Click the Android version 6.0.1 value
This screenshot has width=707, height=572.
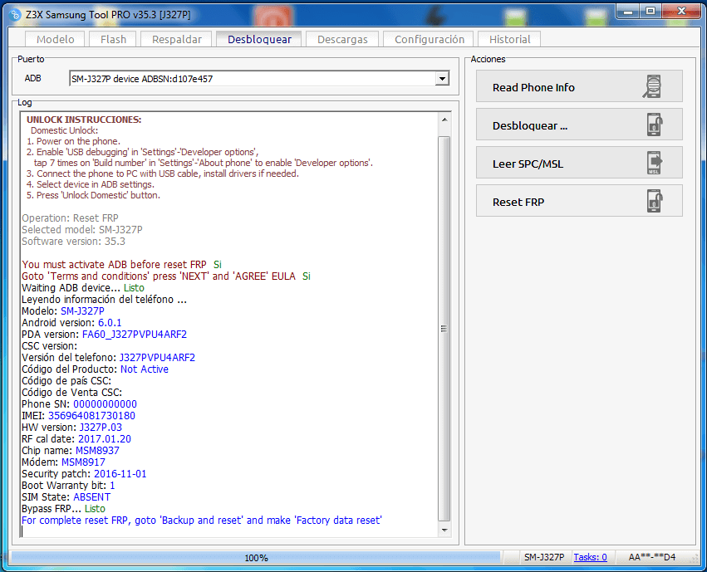(x=110, y=322)
